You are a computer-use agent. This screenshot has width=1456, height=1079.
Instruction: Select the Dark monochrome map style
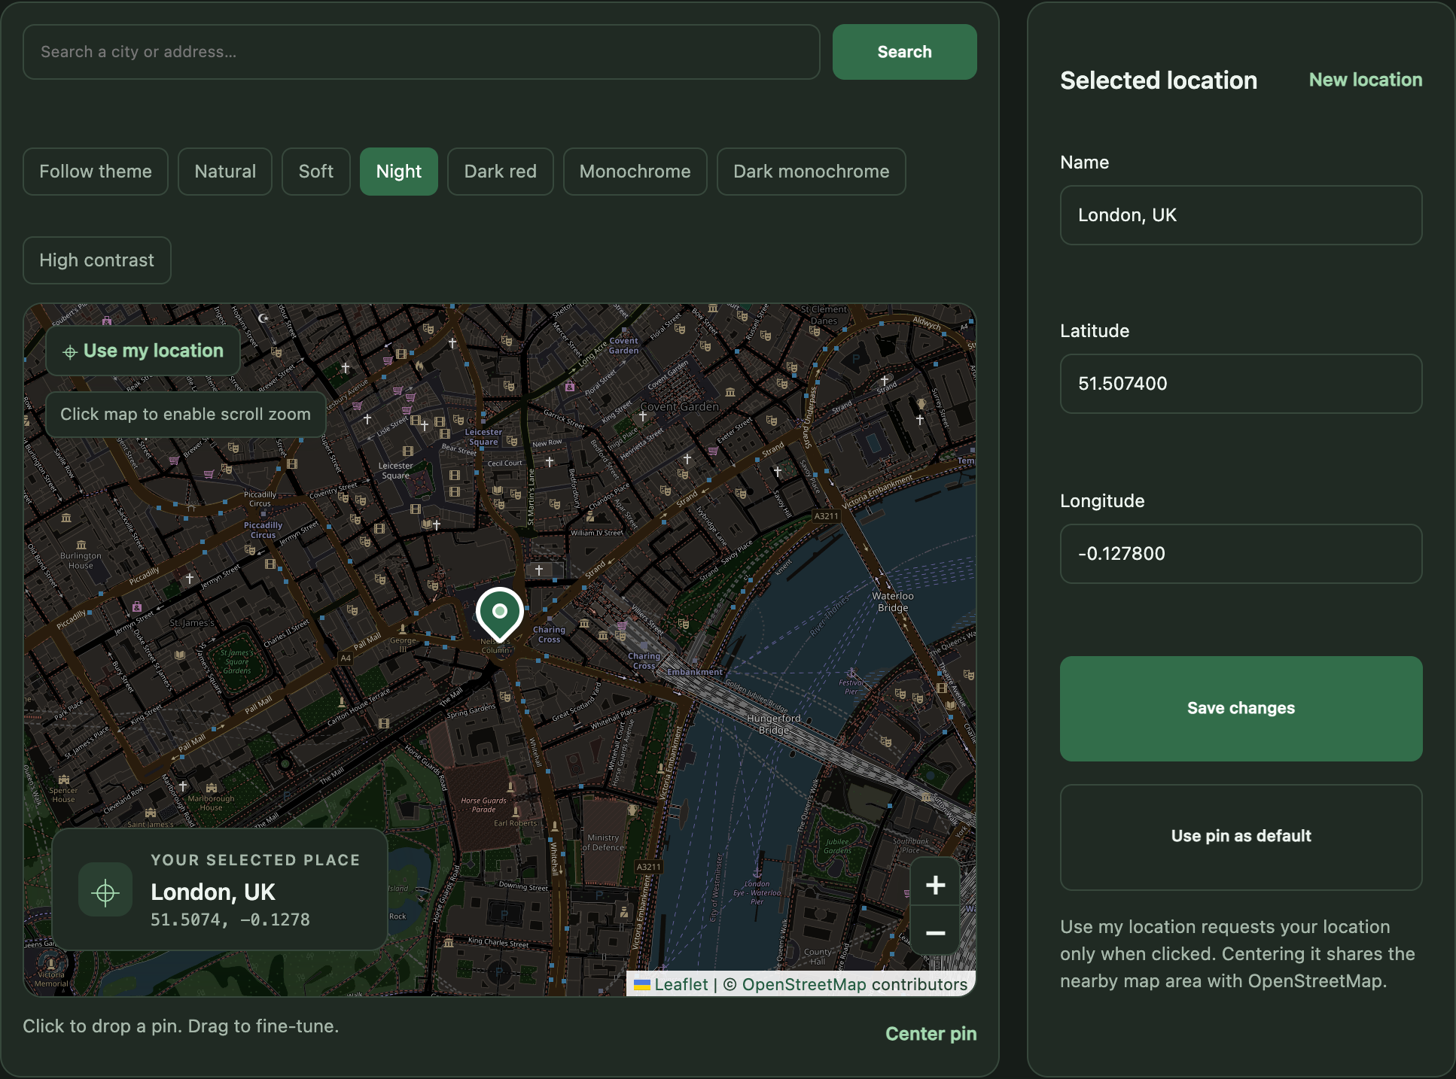(812, 172)
